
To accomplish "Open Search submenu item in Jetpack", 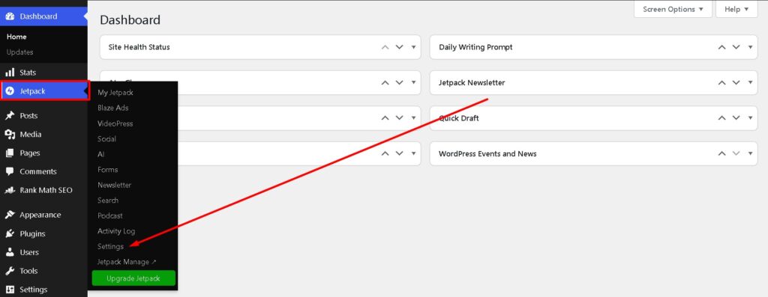I will click(x=108, y=200).
